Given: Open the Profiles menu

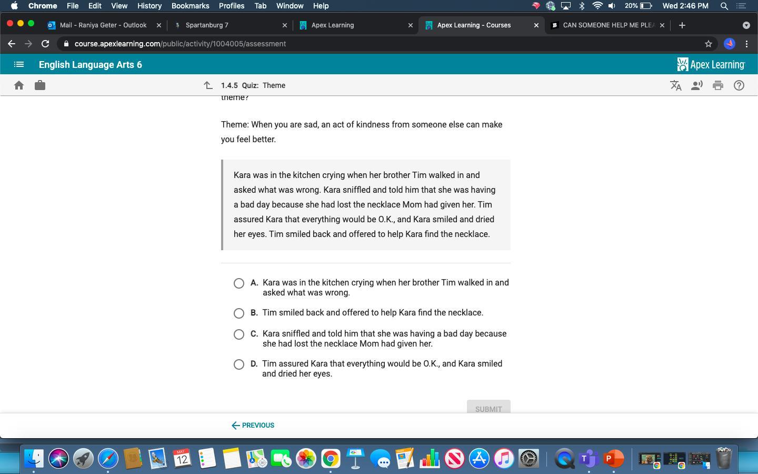Looking at the screenshot, I should pos(232,6).
